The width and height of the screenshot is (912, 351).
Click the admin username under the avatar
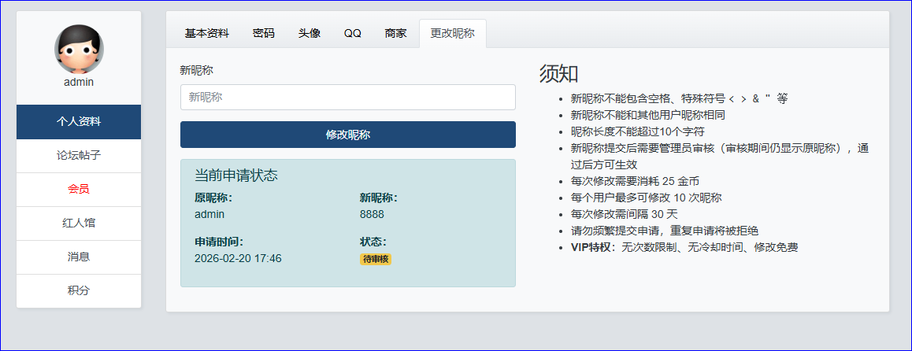[x=79, y=82]
